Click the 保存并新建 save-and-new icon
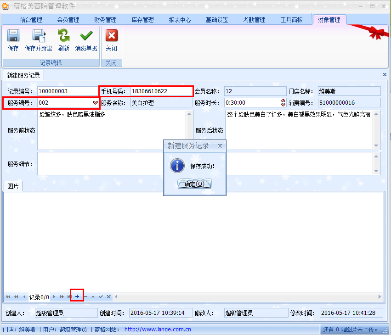The height and width of the screenshot is (335, 391). click(x=39, y=35)
